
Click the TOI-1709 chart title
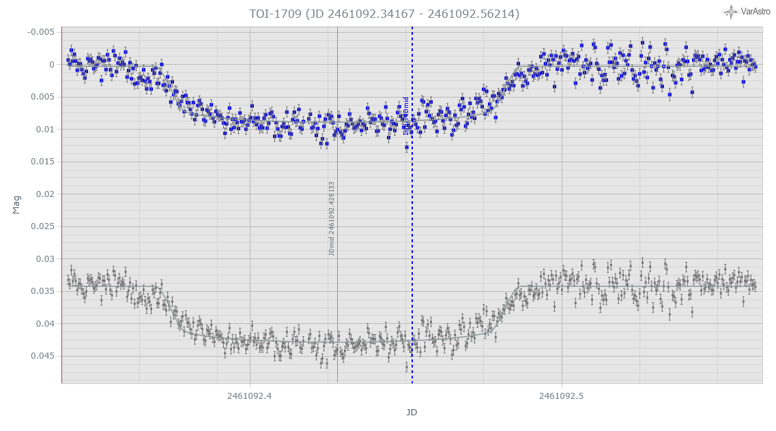(385, 14)
